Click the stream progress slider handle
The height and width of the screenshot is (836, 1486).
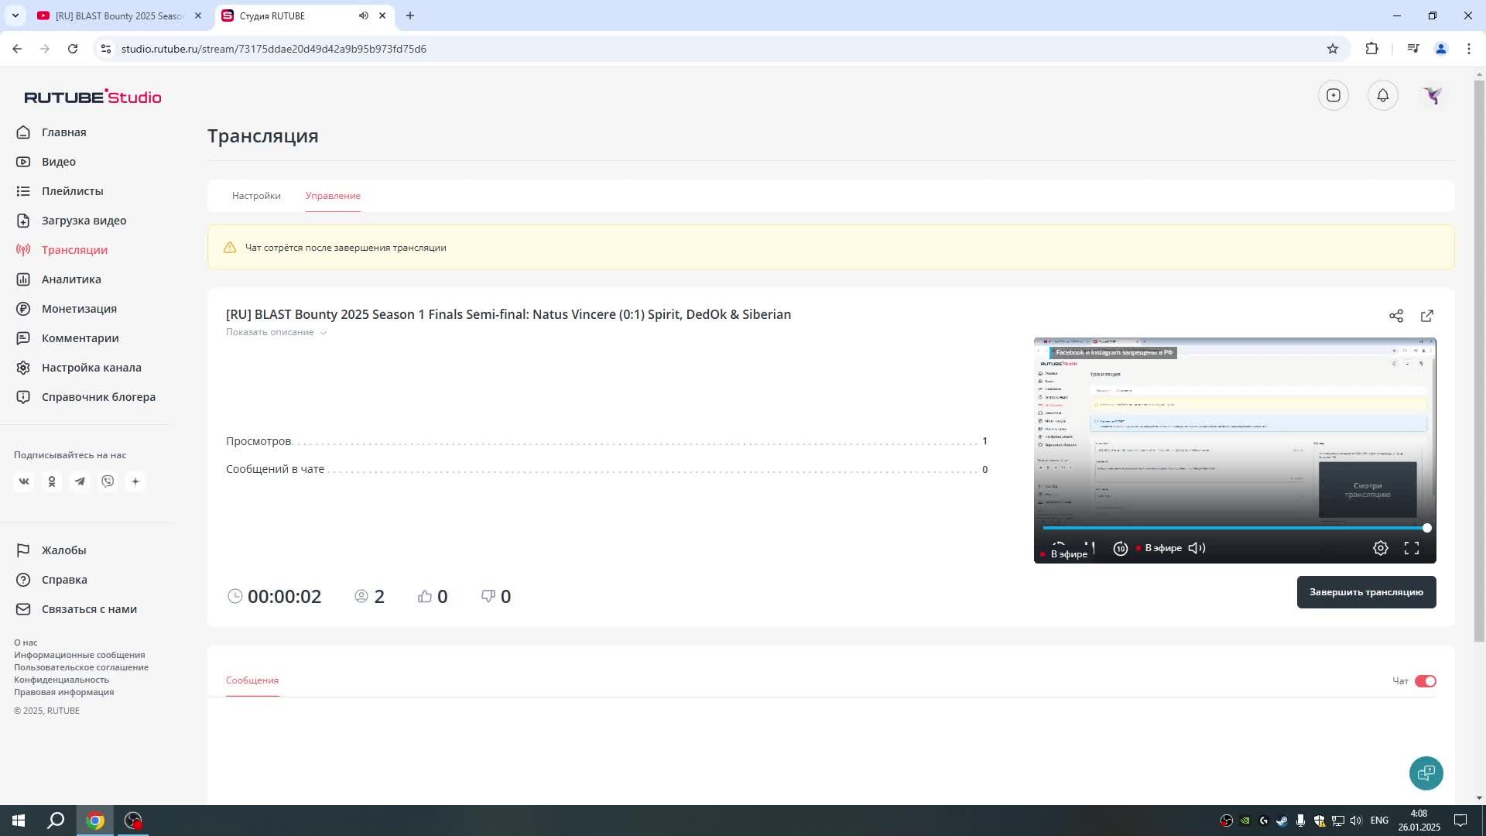coord(1426,528)
